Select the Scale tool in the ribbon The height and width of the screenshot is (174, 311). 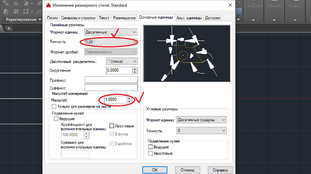coord(16,11)
